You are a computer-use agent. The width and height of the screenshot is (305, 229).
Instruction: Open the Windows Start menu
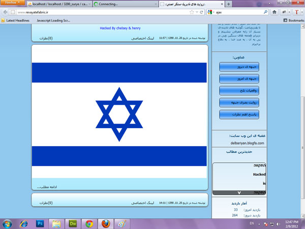click(x=7, y=224)
